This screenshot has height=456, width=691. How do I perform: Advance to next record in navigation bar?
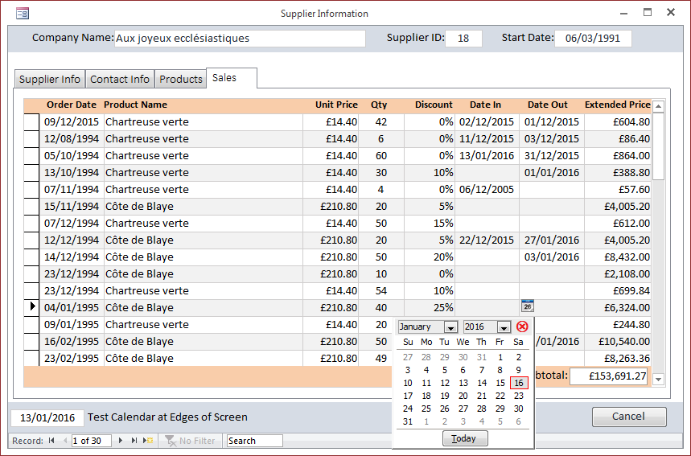[121, 441]
